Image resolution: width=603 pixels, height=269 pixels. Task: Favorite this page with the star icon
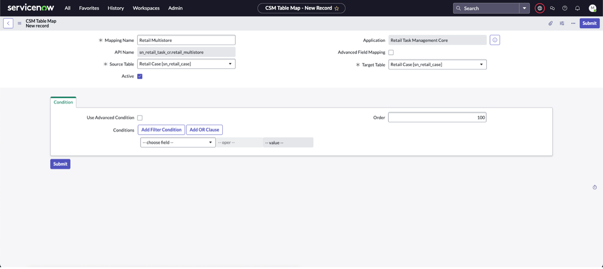pyautogui.click(x=336, y=8)
